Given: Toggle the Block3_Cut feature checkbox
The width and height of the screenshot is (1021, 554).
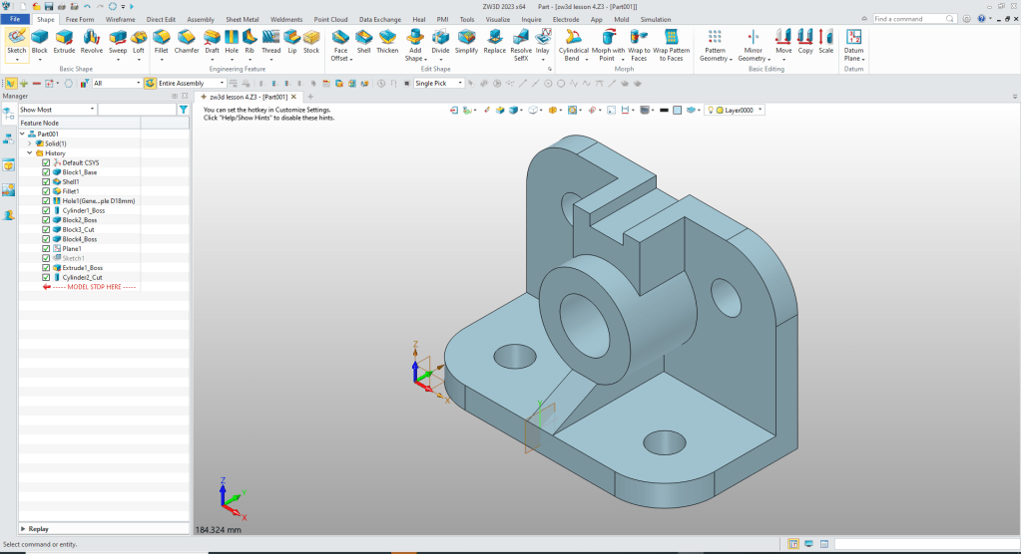Looking at the screenshot, I should (46, 229).
